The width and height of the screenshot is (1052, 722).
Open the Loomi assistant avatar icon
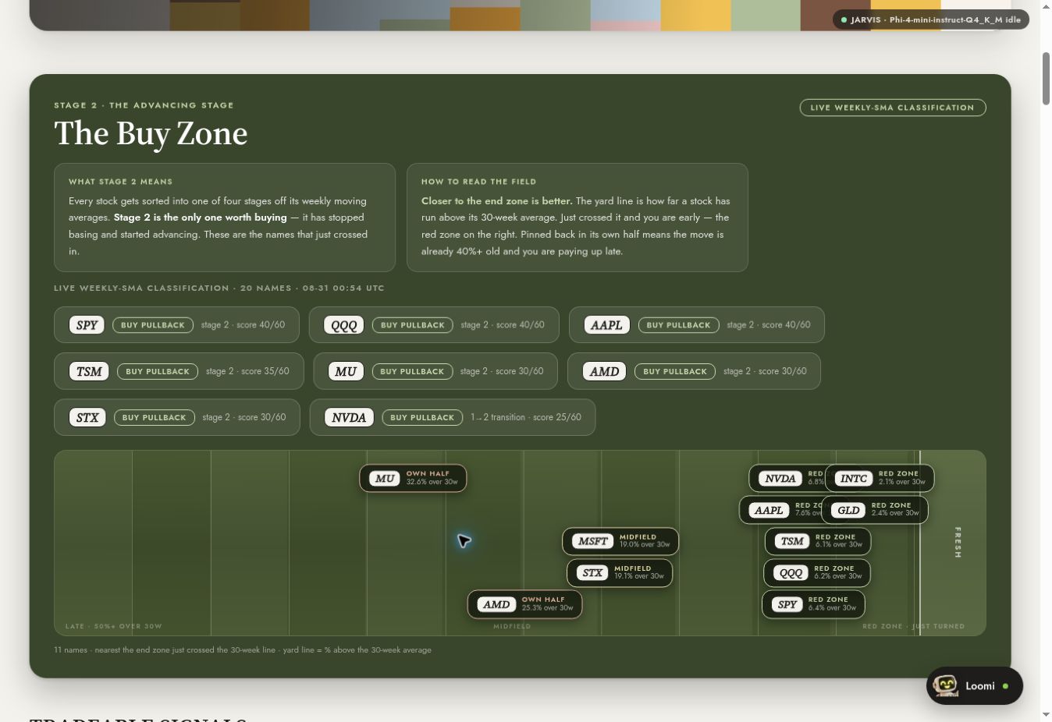click(946, 686)
